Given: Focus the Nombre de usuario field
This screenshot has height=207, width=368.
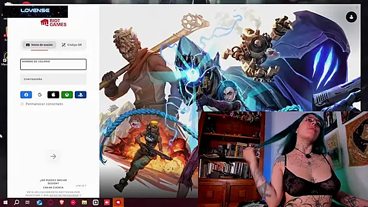Looking at the screenshot, I should [53, 64].
